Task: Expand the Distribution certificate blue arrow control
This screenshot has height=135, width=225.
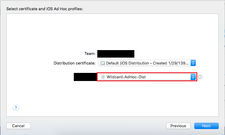Action: (x=193, y=63)
